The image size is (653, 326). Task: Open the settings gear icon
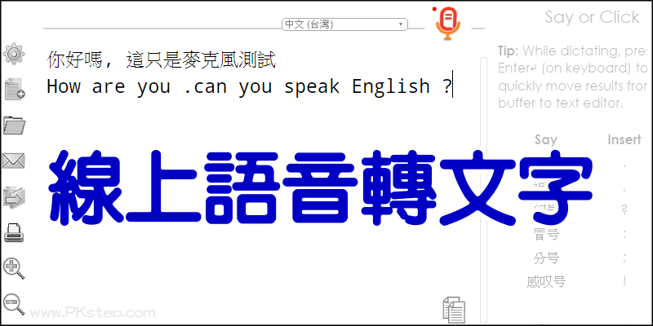point(14,54)
